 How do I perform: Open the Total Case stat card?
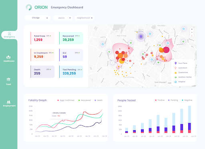pos(42,38)
